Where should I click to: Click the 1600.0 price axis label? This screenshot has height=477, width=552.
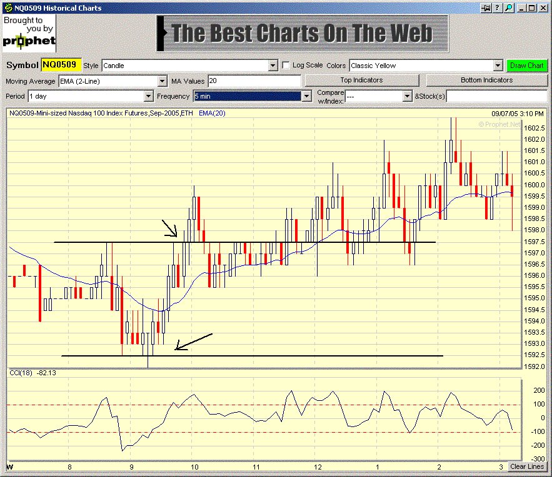coord(534,185)
